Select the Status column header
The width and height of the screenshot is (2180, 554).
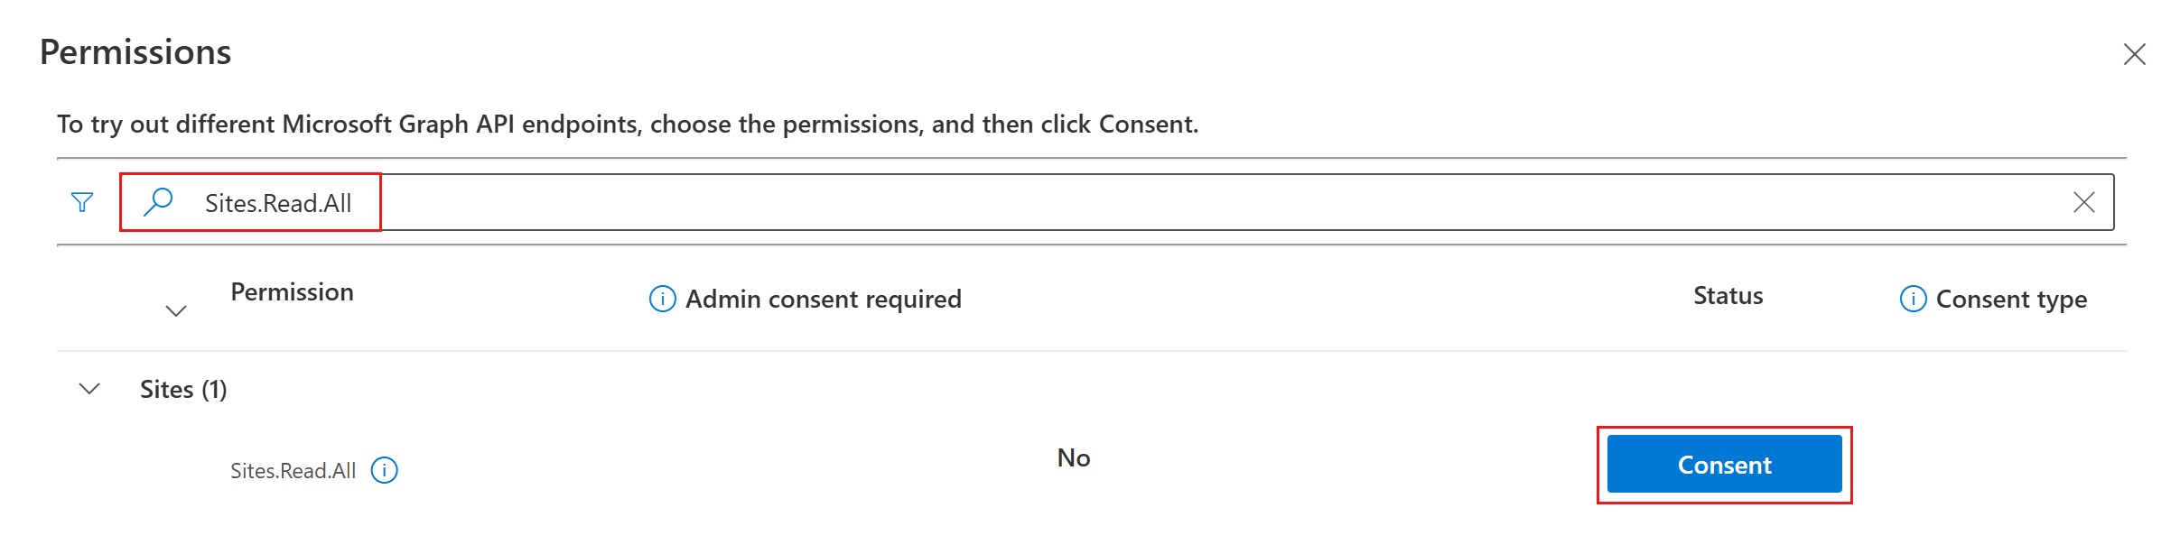pyautogui.click(x=1728, y=295)
